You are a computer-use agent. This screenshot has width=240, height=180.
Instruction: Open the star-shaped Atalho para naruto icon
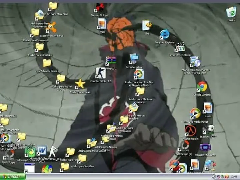[x=80, y=84]
